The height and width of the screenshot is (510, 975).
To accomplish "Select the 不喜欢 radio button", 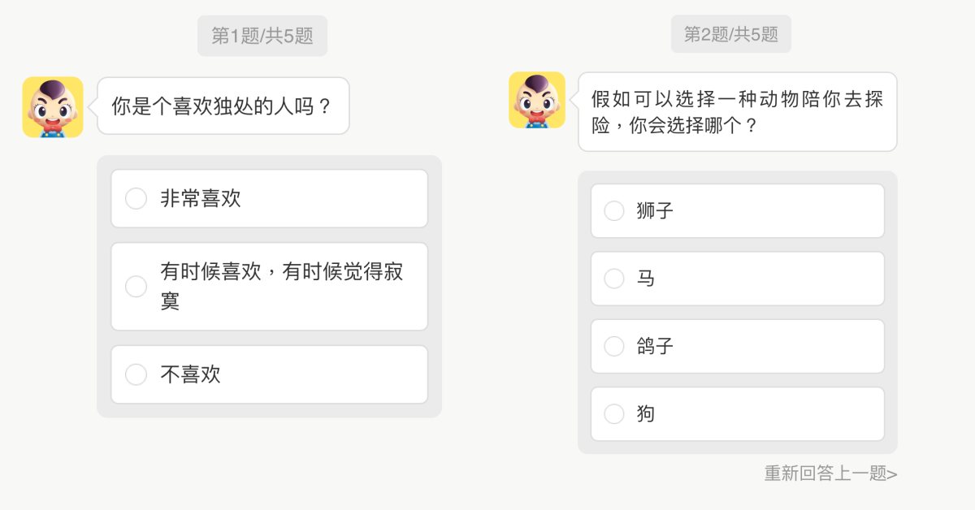I will click(x=136, y=374).
